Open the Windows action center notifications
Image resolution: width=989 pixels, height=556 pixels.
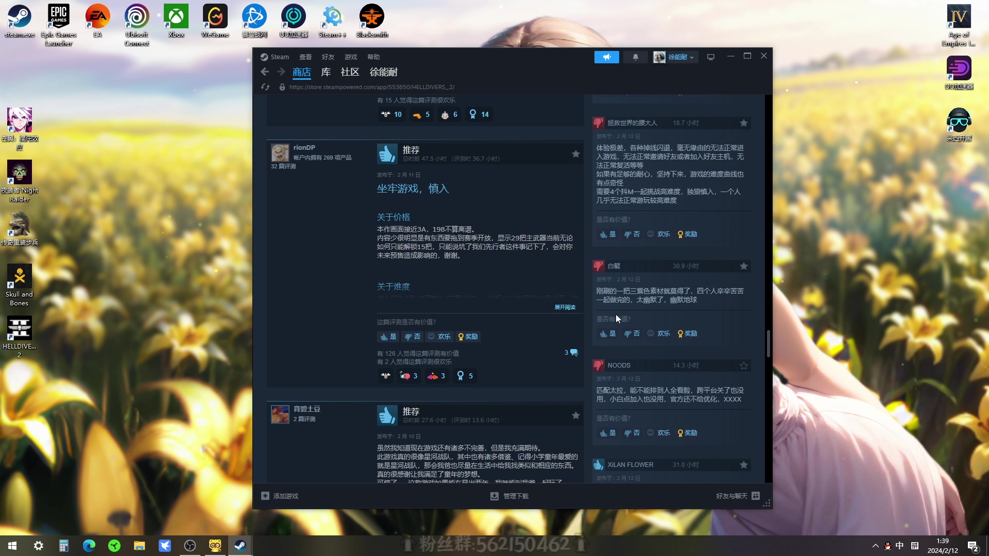pos(973,546)
